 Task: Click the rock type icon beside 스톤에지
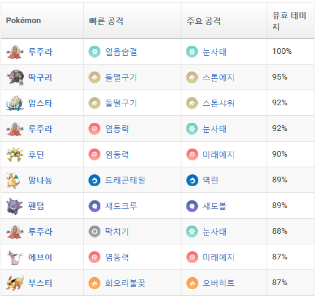click(x=192, y=77)
